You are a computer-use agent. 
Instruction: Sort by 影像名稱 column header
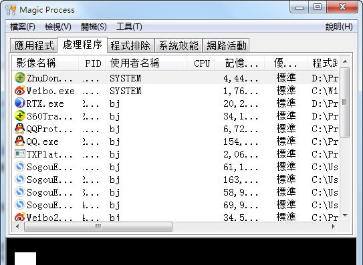tap(45, 63)
